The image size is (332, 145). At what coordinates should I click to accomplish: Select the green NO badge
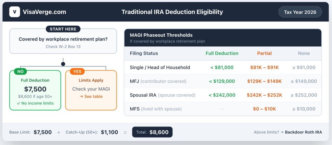20,71
